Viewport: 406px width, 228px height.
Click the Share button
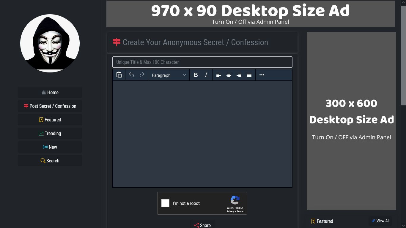tap(202, 225)
